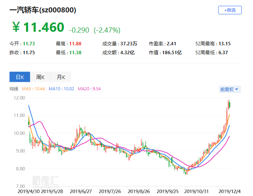Click the 2019/7/26 date label

tap(110, 191)
